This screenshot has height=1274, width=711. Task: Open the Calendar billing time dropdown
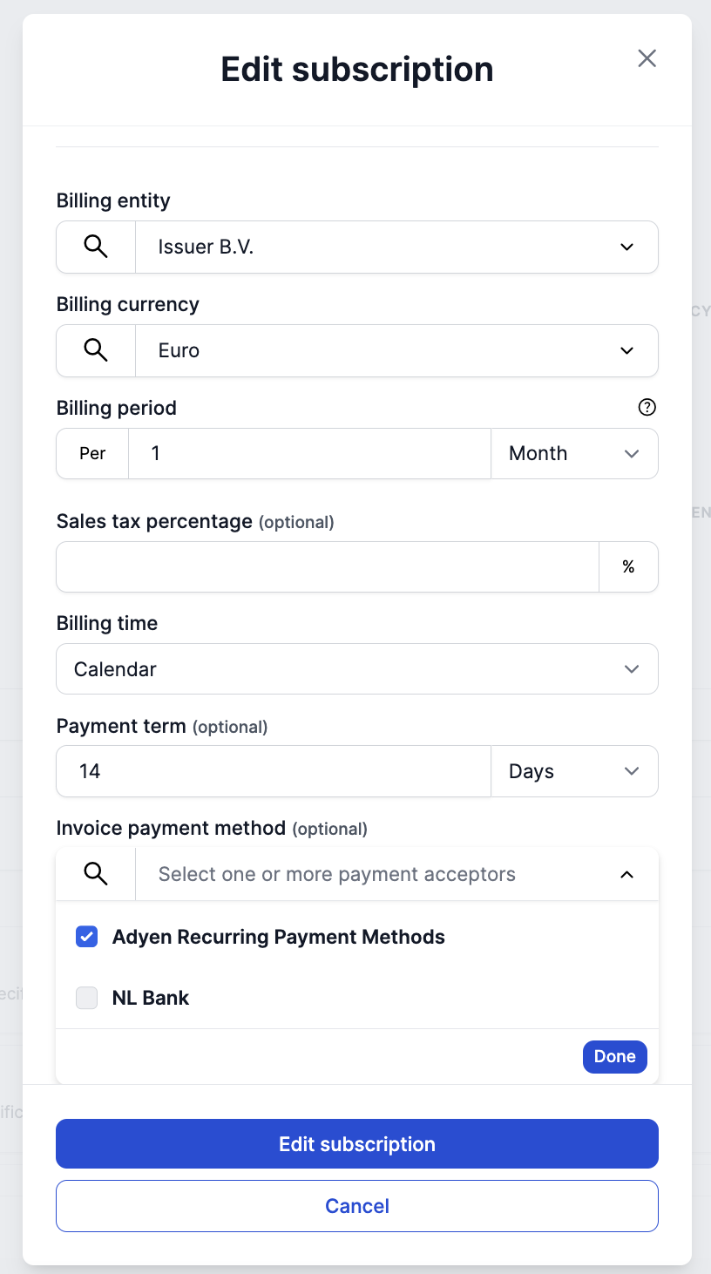tap(357, 669)
